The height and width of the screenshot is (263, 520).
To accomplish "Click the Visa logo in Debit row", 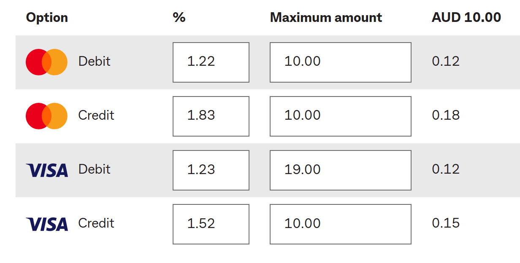I will point(47,170).
